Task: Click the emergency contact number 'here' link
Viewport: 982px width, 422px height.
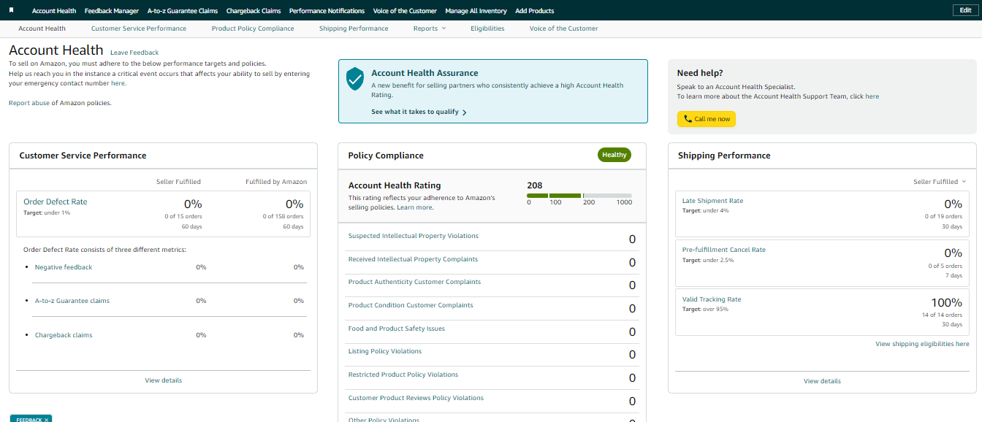Action: point(118,83)
